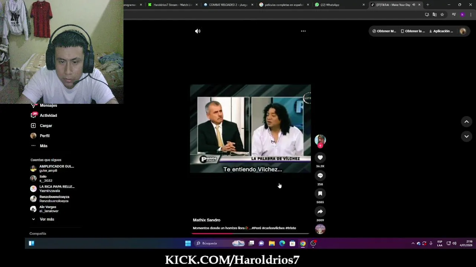Screen dimensions: 476x267
Task: Open the Ale Vargas followed account
Action: (x=45, y=209)
